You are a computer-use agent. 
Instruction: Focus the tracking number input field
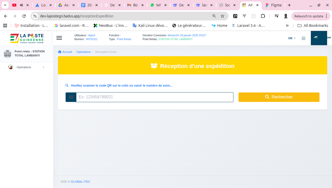(x=155, y=97)
